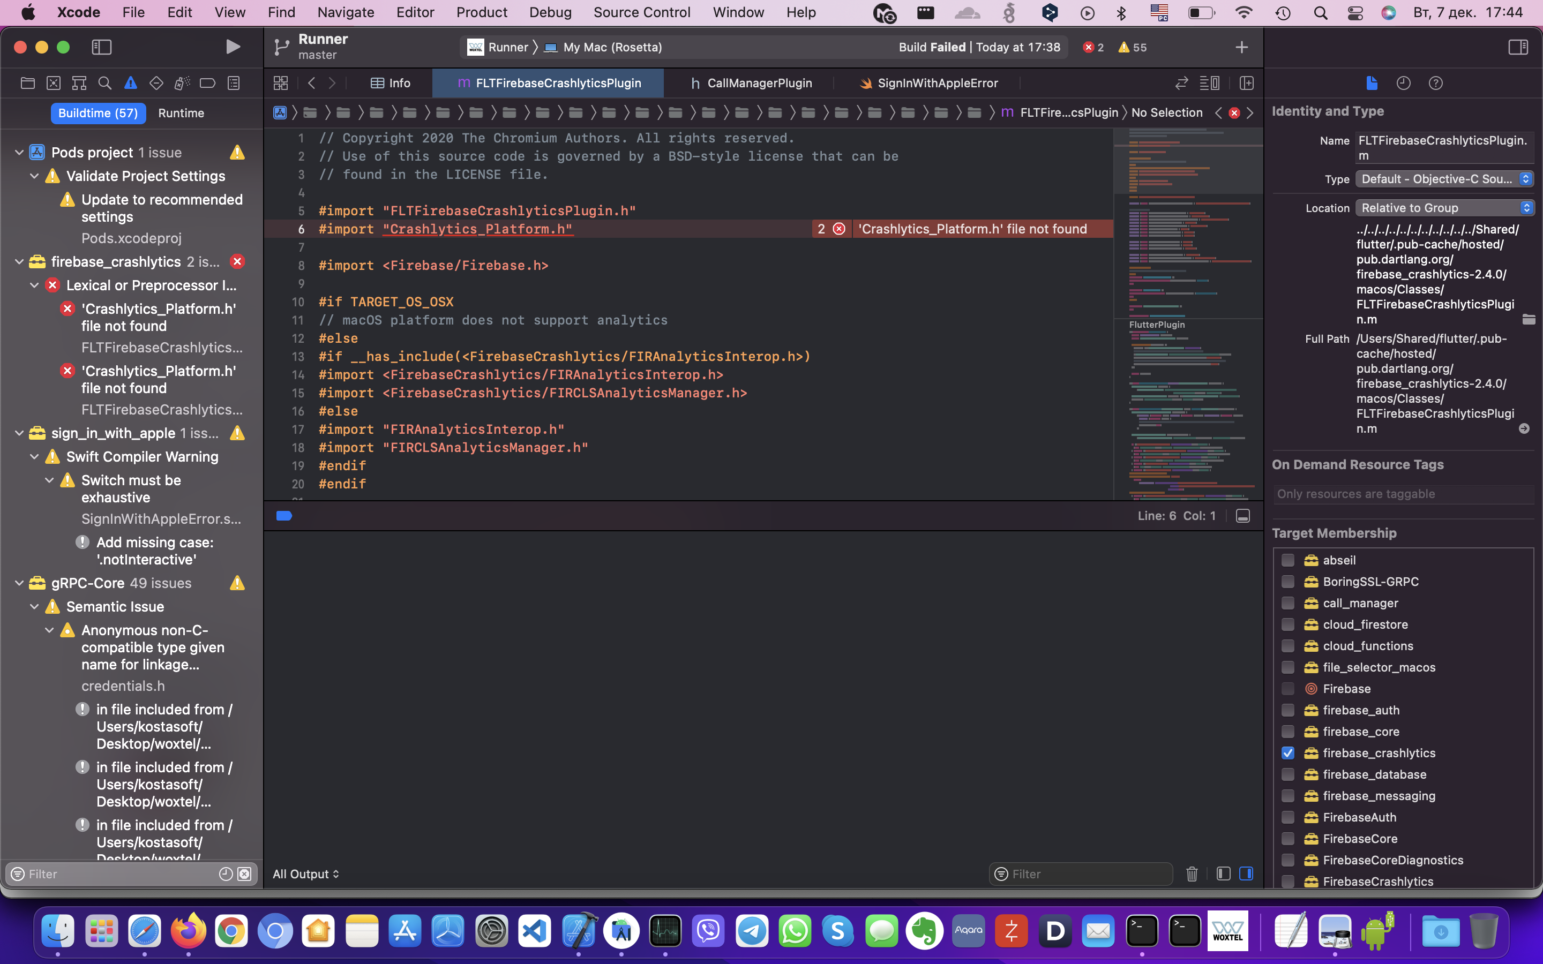Choose file location folder icon
Screen dimensions: 1543x964
pos(1529,319)
